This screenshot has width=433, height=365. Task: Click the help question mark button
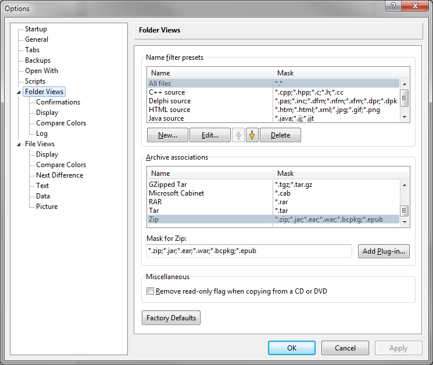tap(393, 6)
